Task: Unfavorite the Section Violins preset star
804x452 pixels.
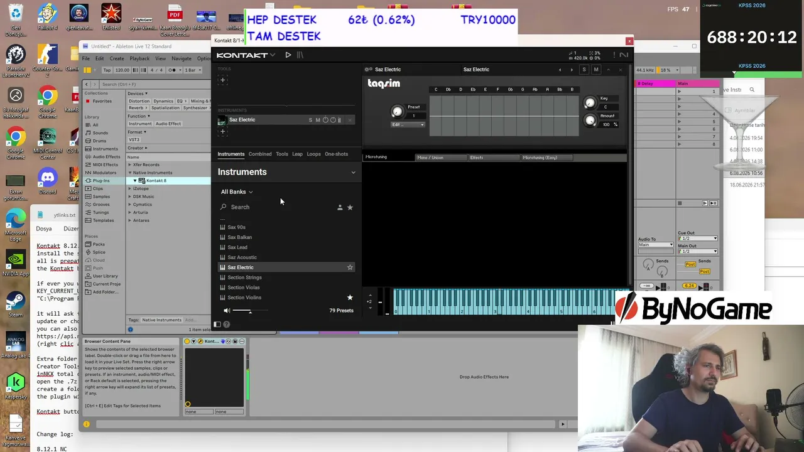Action: (350, 298)
